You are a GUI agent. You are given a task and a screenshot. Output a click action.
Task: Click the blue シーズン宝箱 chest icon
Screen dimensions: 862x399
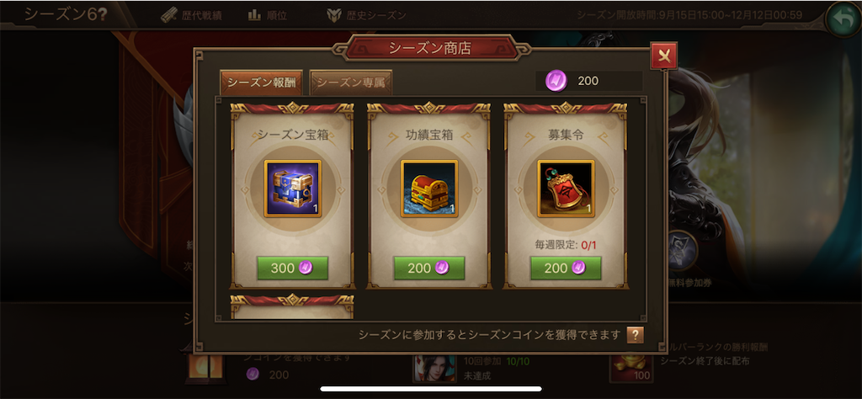292,189
